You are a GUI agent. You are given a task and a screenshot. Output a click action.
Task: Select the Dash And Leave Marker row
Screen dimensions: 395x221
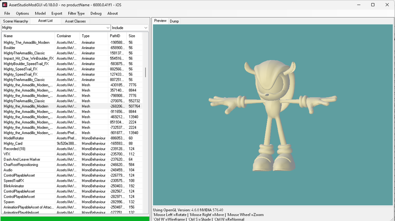pyautogui.click(x=72, y=159)
